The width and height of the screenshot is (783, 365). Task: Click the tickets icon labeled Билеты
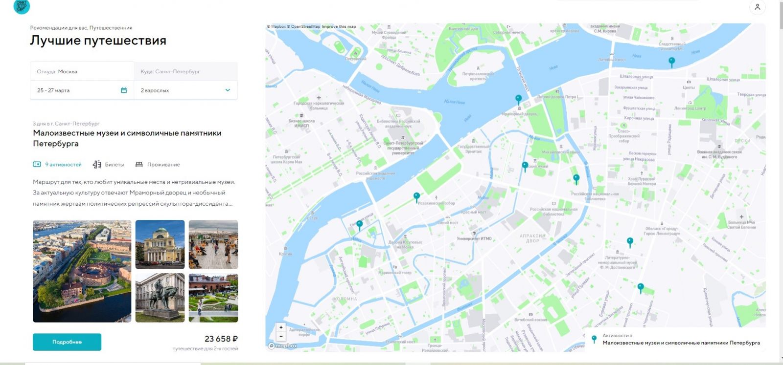coord(97,165)
